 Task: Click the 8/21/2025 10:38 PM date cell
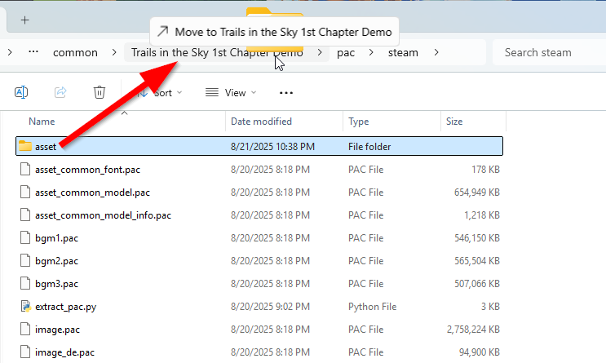point(273,147)
